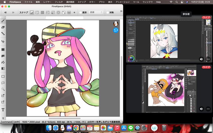Open the フィルタ menu

pyautogui.click(x=59, y=2)
